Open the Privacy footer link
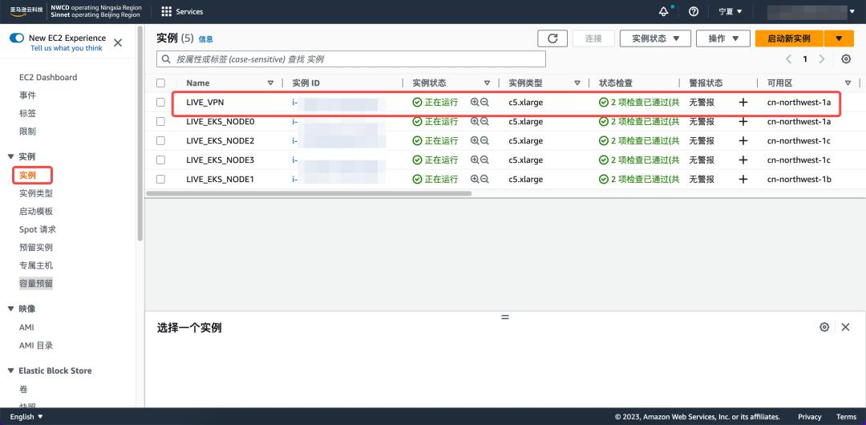The height and width of the screenshot is (425, 866). pyautogui.click(x=810, y=417)
